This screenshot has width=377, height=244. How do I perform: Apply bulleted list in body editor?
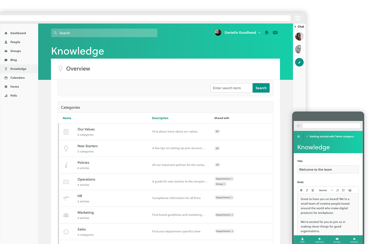343,190
